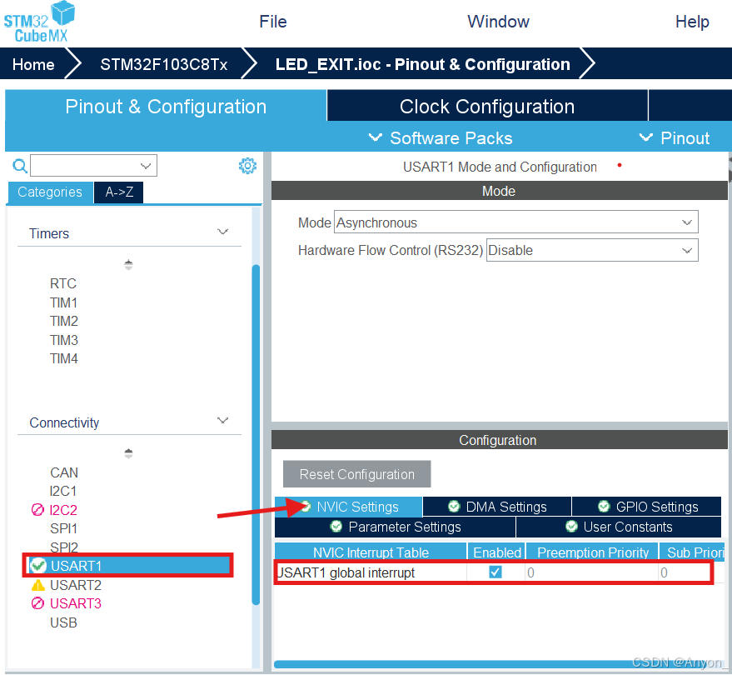Open the File menu
The height and width of the screenshot is (675, 732).
point(272,22)
